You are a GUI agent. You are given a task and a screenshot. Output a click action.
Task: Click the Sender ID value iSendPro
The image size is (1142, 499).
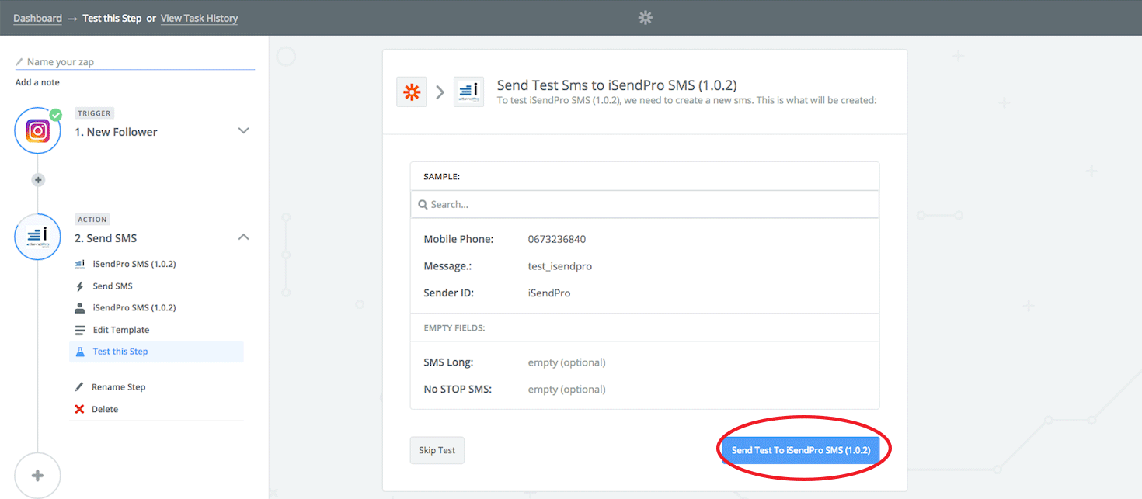549,293
